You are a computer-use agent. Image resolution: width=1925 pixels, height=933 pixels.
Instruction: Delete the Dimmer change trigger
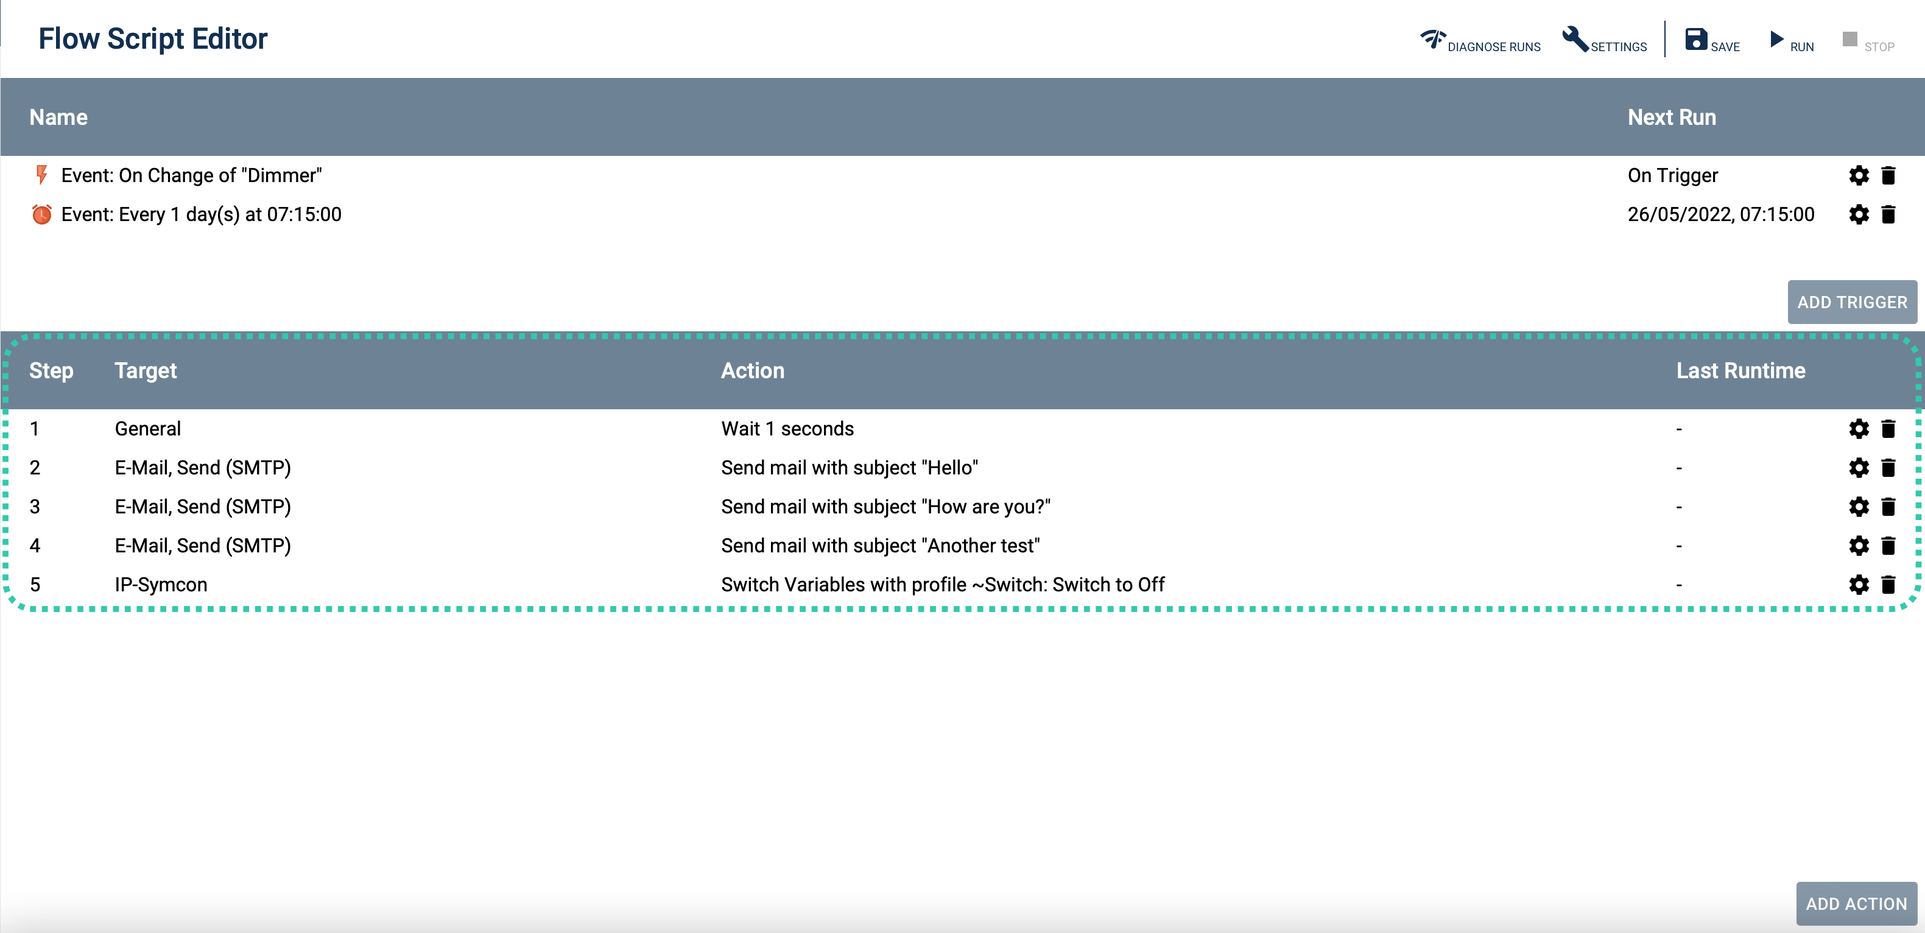click(x=1888, y=175)
